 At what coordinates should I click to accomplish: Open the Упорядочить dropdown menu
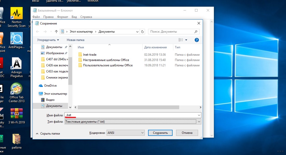[x=48, y=40]
